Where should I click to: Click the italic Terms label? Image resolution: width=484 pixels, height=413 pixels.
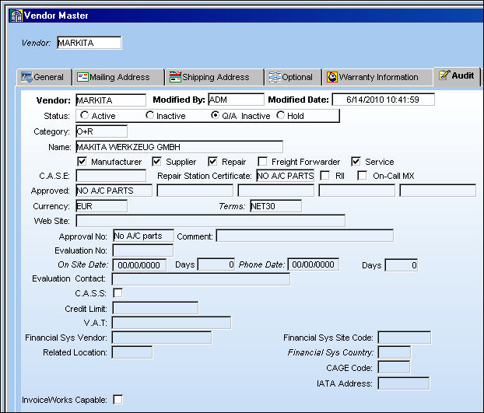click(x=232, y=206)
